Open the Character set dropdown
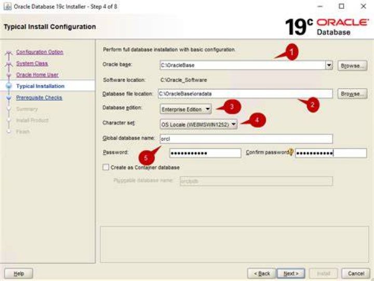This screenshot has height=281, width=374. click(x=198, y=124)
